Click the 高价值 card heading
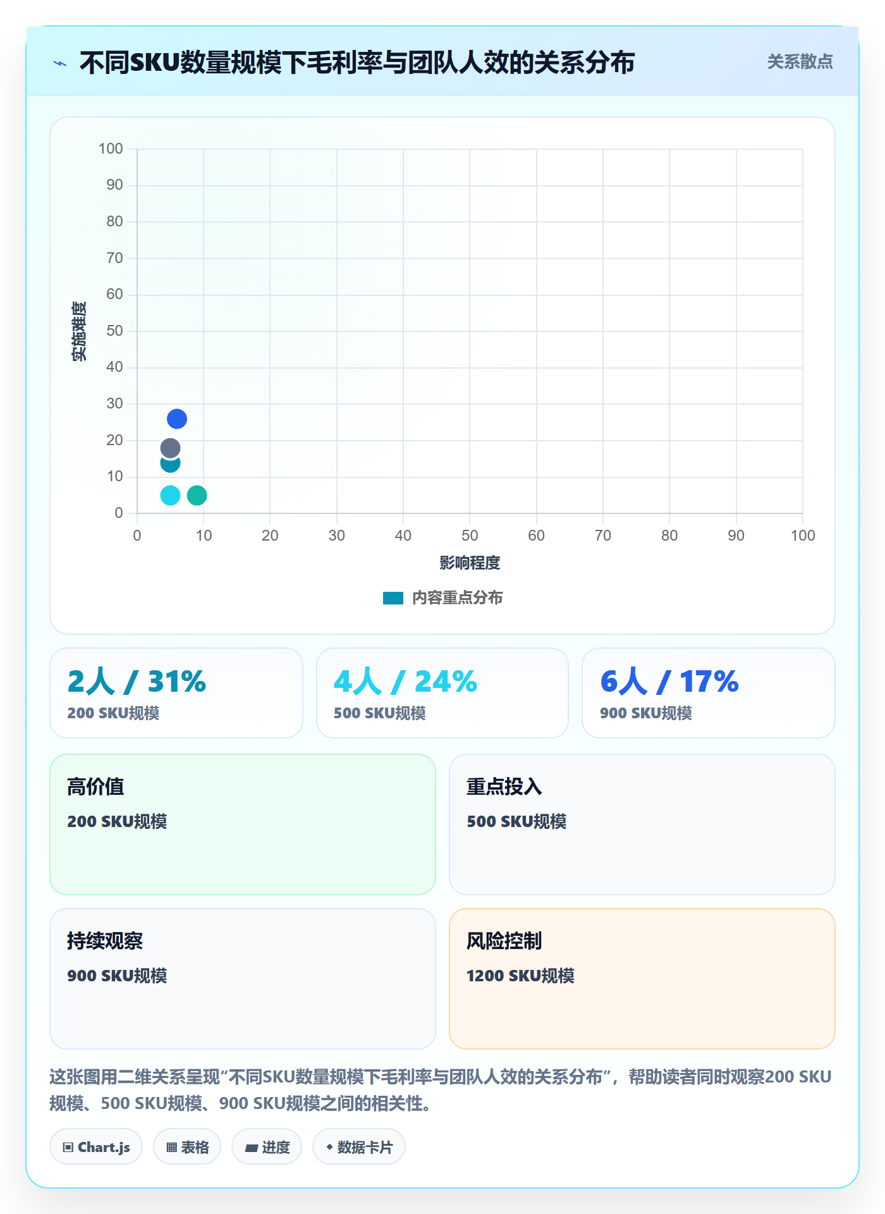885x1214 pixels. pos(95,787)
